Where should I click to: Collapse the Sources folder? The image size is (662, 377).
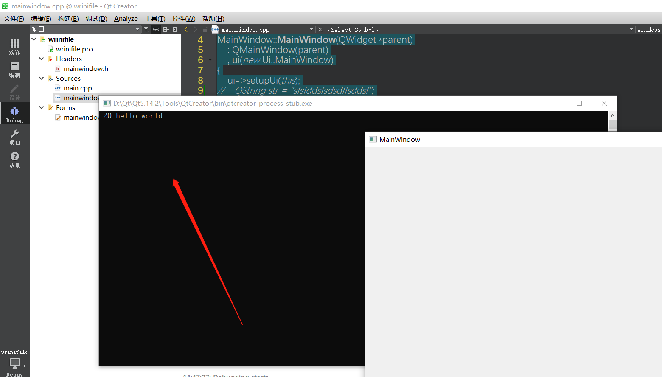pyautogui.click(x=42, y=78)
